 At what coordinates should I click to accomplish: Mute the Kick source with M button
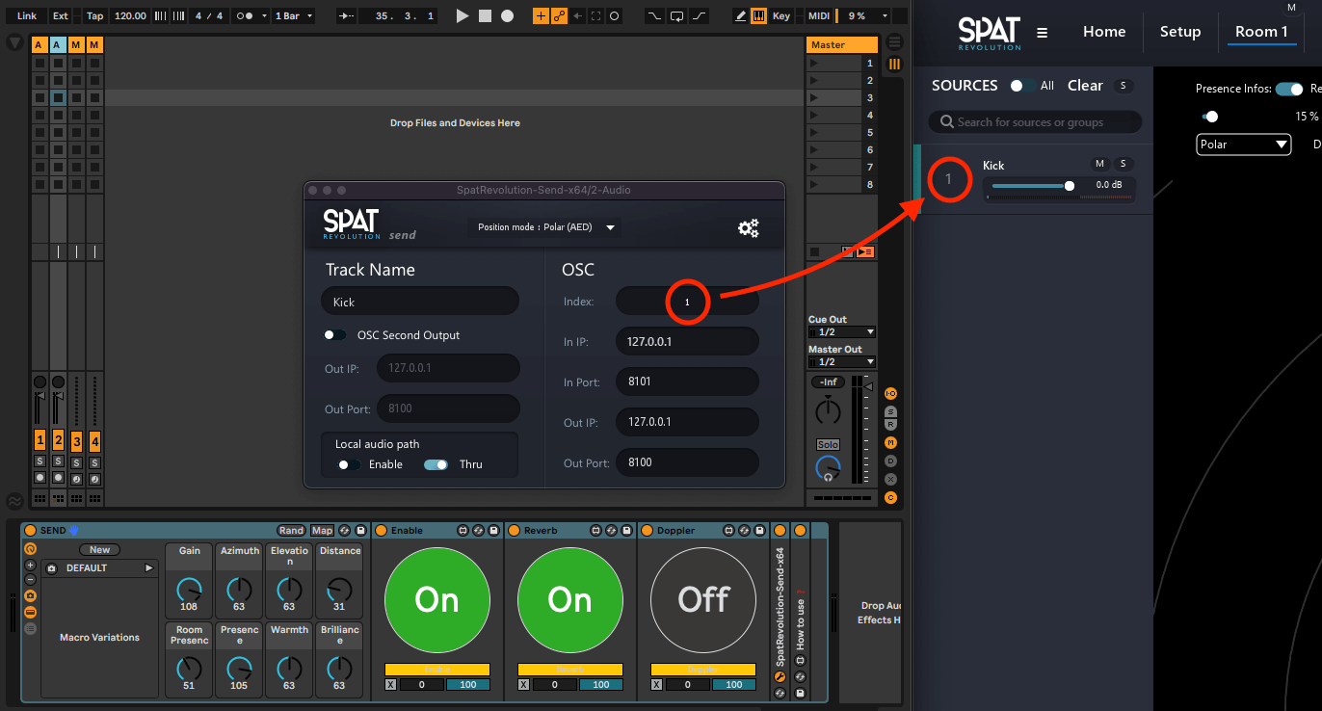1099,164
